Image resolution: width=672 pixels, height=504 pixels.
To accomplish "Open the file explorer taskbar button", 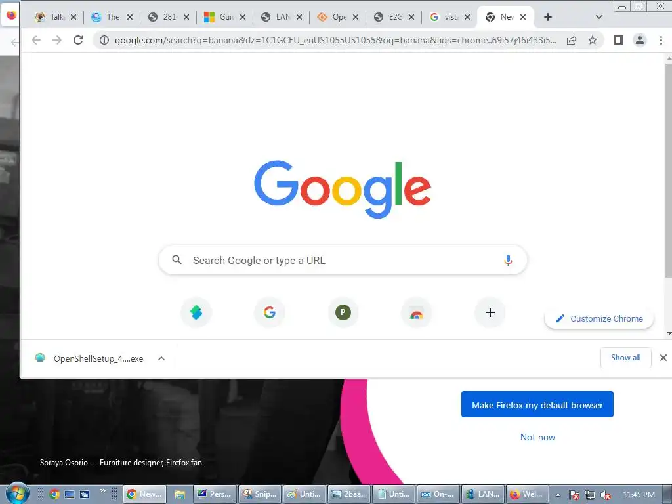I will (179, 494).
